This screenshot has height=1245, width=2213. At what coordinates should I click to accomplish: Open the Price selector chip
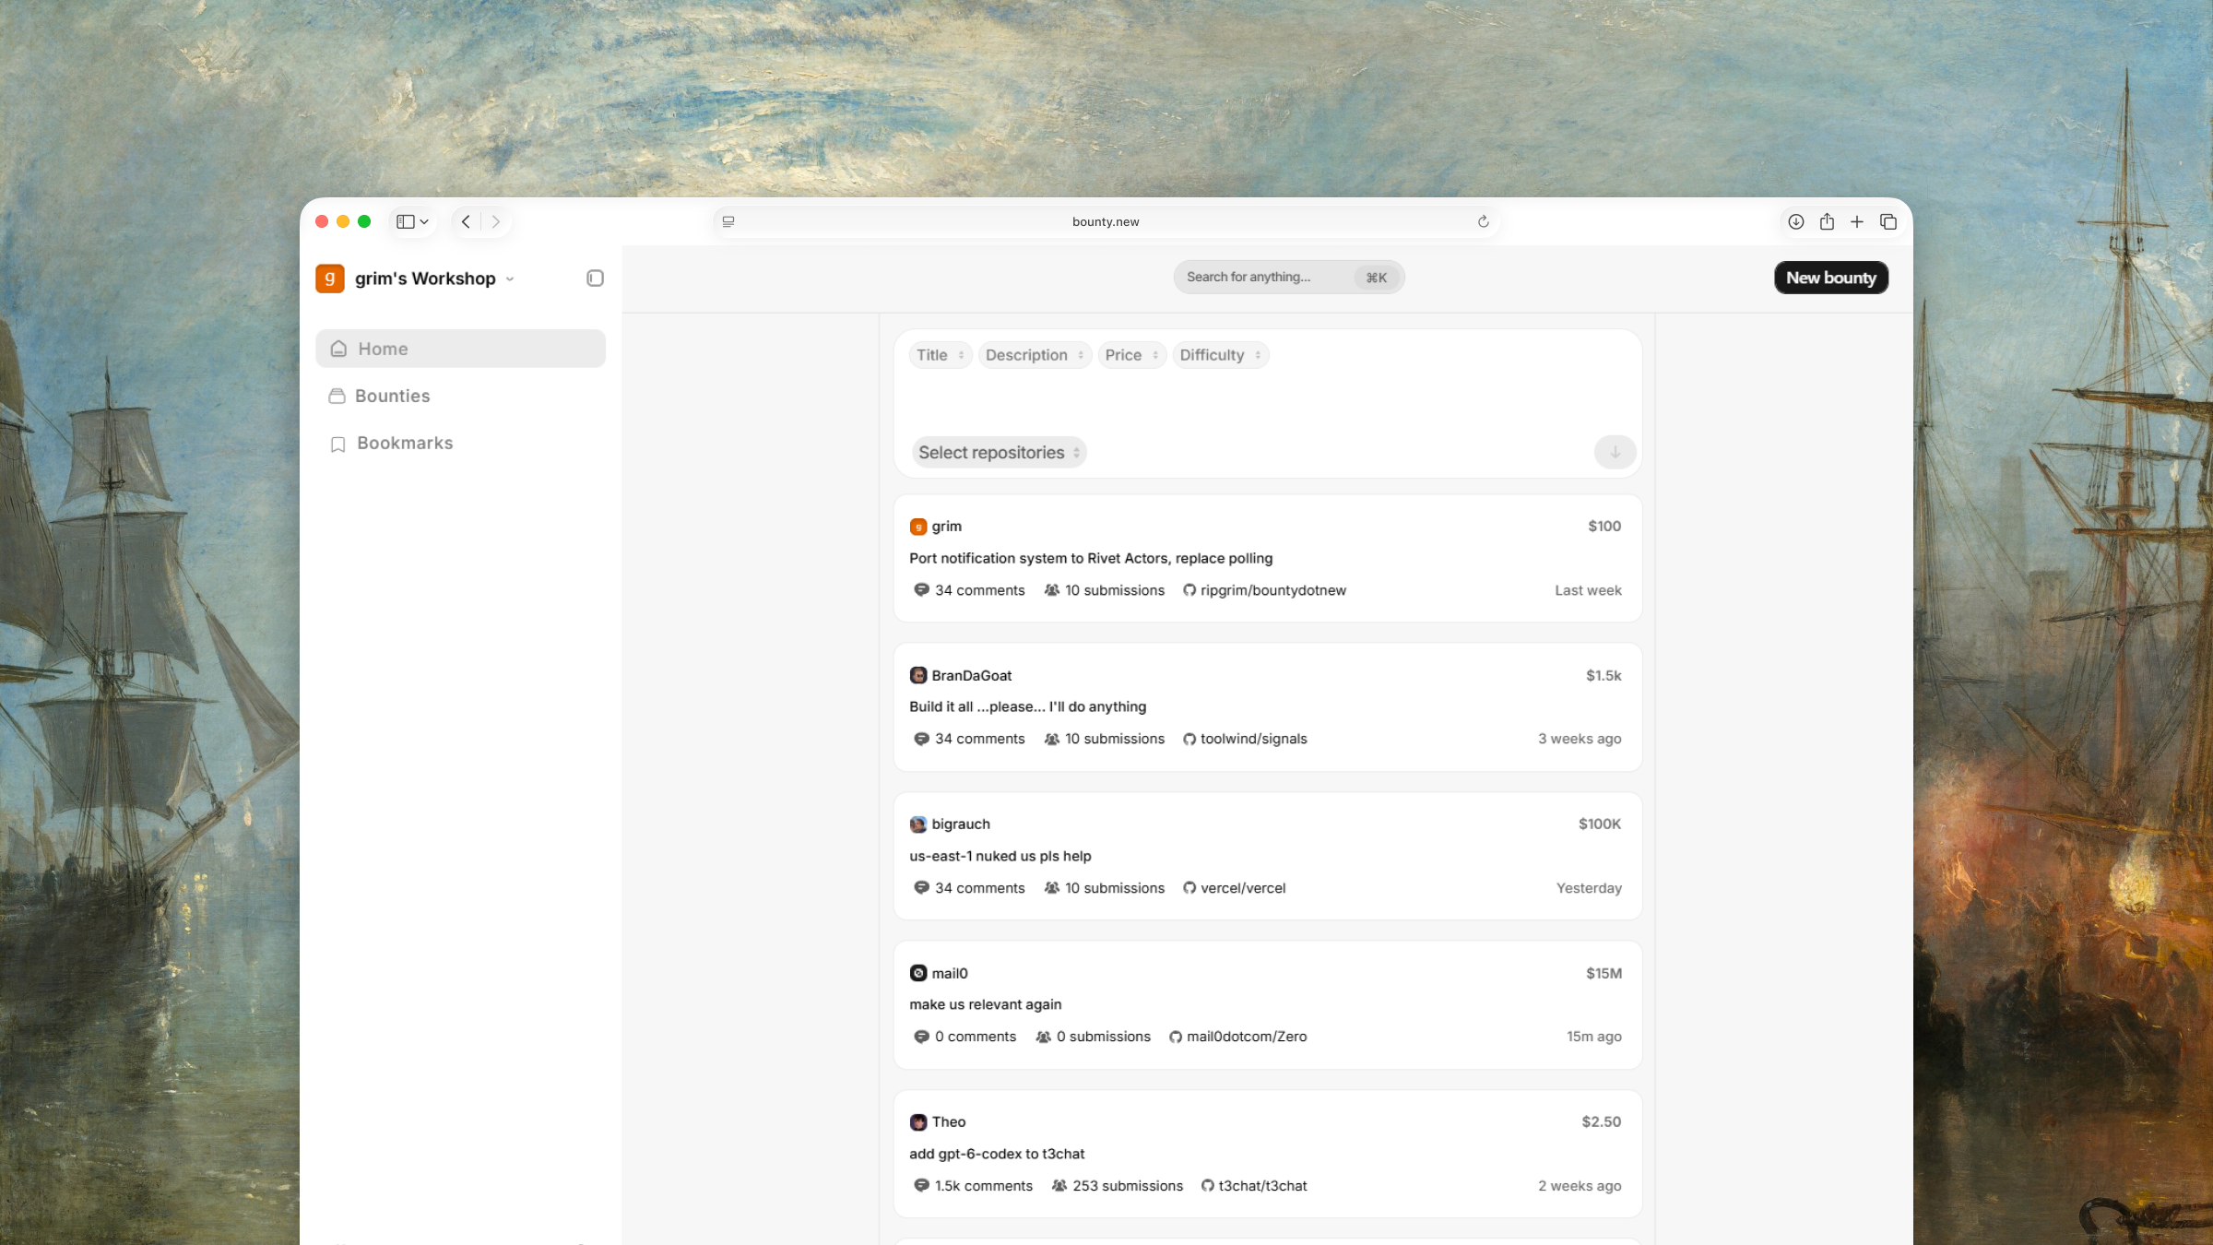[x=1130, y=355]
